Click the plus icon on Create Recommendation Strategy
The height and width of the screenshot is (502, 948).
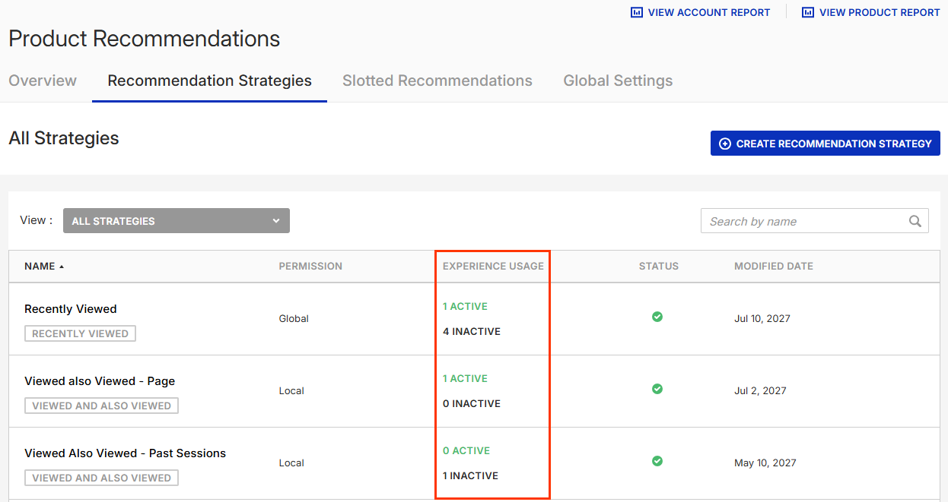pos(725,144)
